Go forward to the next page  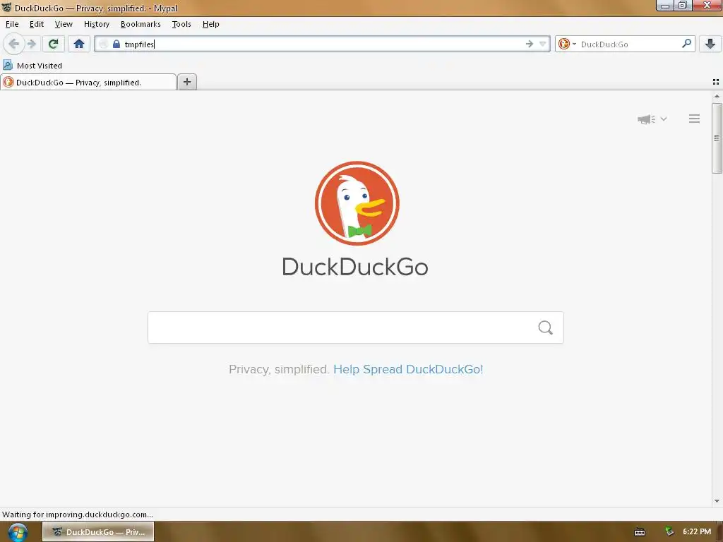click(32, 44)
